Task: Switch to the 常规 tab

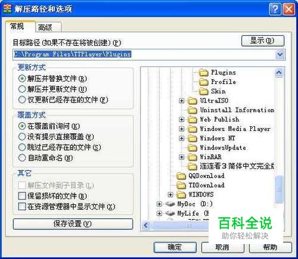Action: coord(20,26)
